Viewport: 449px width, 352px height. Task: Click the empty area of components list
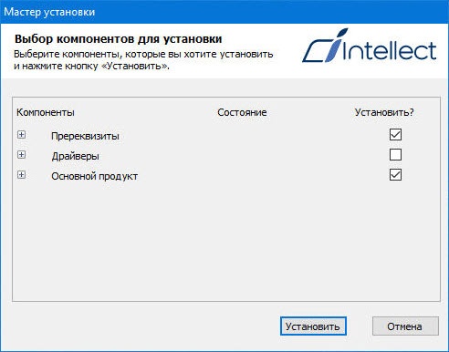[226, 240]
